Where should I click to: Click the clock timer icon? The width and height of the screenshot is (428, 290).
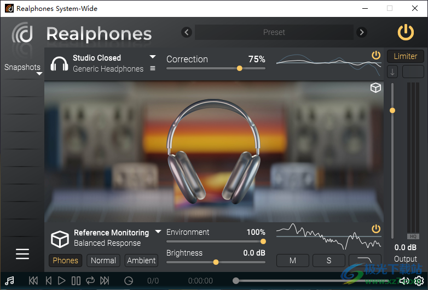pyautogui.click(x=129, y=281)
